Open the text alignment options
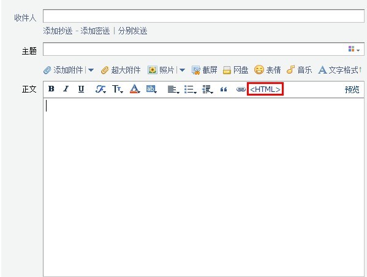Screen dimensions: 367x277 point(173,89)
